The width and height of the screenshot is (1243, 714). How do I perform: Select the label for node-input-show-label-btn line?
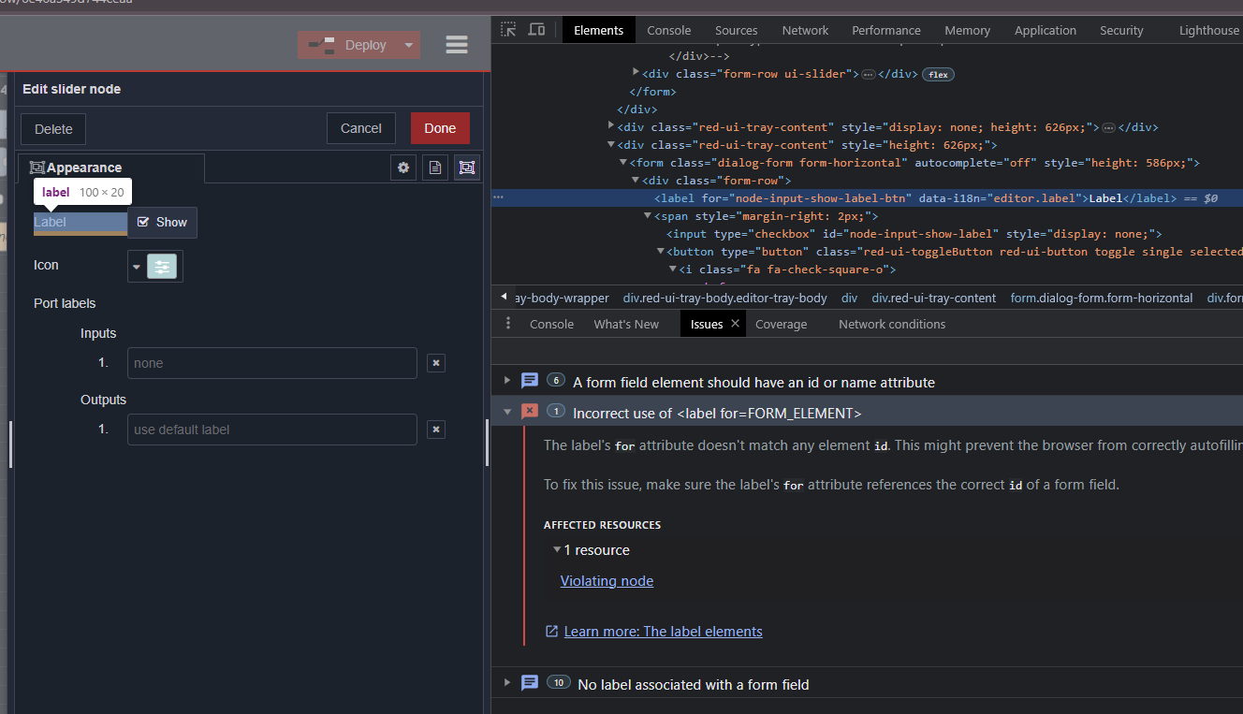click(935, 198)
